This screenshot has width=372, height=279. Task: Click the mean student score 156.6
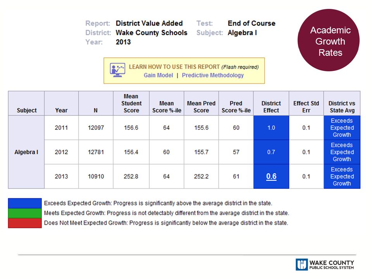click(131, 127)
